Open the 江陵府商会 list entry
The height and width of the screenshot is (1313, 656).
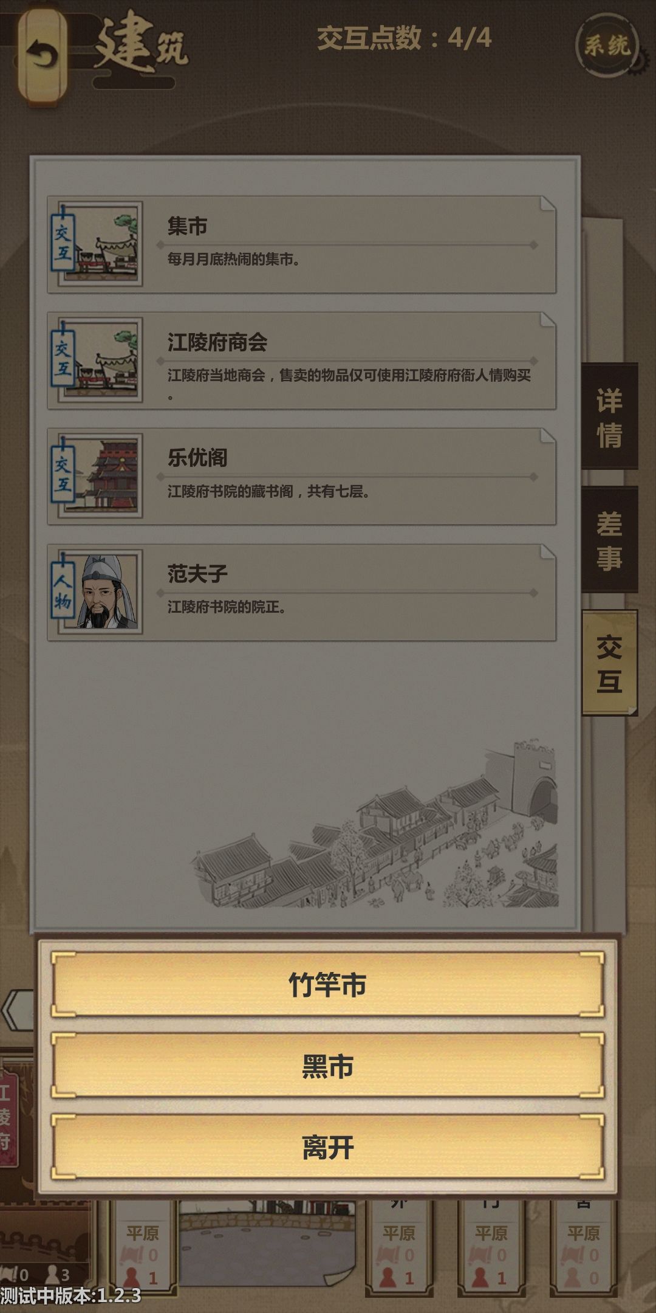302,360
